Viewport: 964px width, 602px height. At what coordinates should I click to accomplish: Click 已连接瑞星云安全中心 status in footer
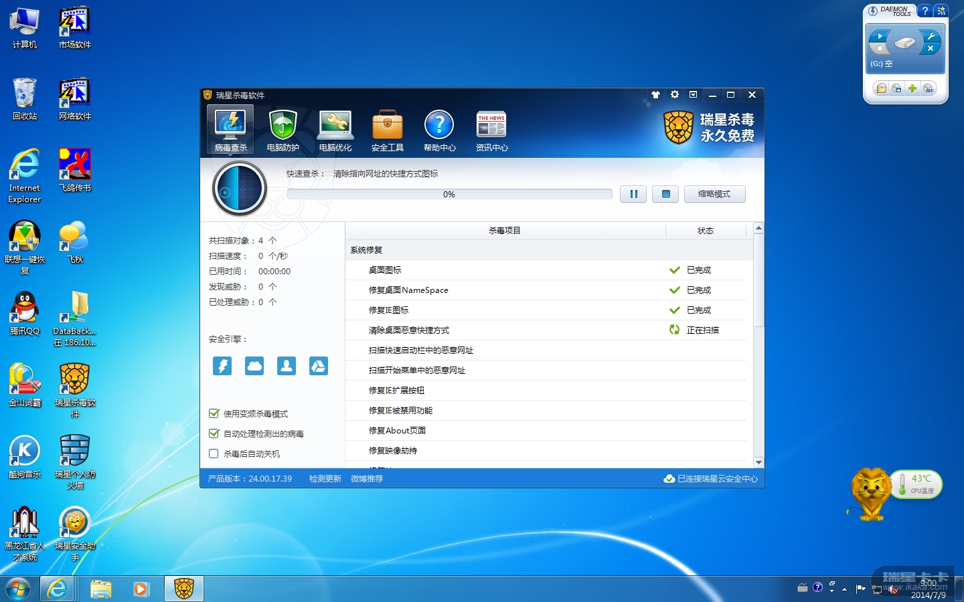[x=711, y=479]
